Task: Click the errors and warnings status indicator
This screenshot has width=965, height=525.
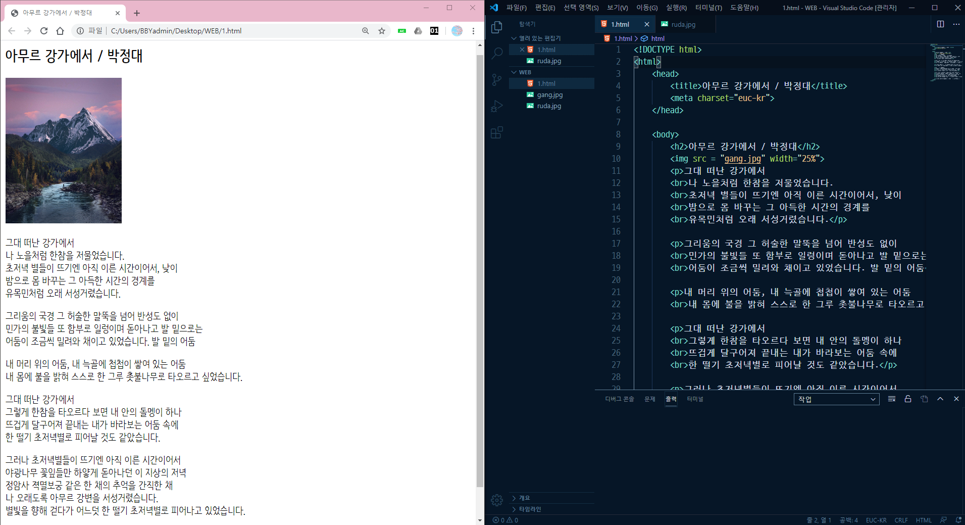Action: point(505,520)
